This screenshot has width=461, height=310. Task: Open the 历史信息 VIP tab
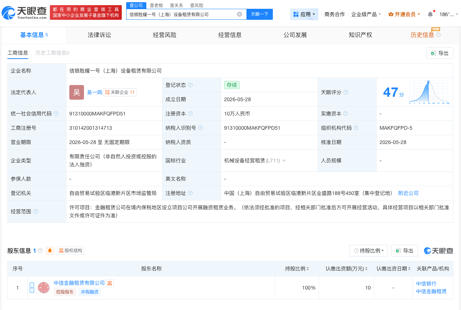[x=422, y=35]
